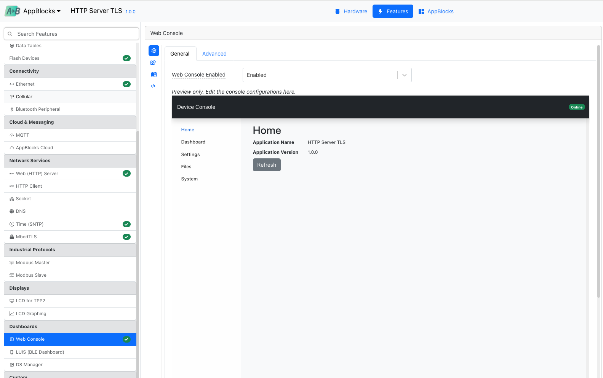Focus the Search Features field
This screenshot has width=603, height=378.
[x=71, y=34]
